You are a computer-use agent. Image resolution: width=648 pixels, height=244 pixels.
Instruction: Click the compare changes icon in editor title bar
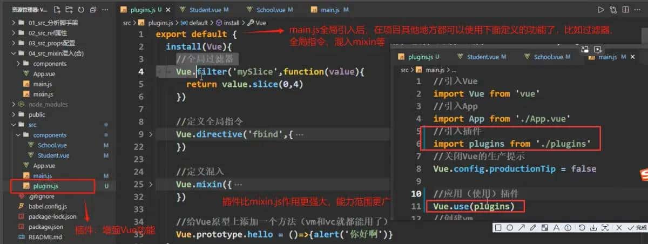(x=613, y=10)
